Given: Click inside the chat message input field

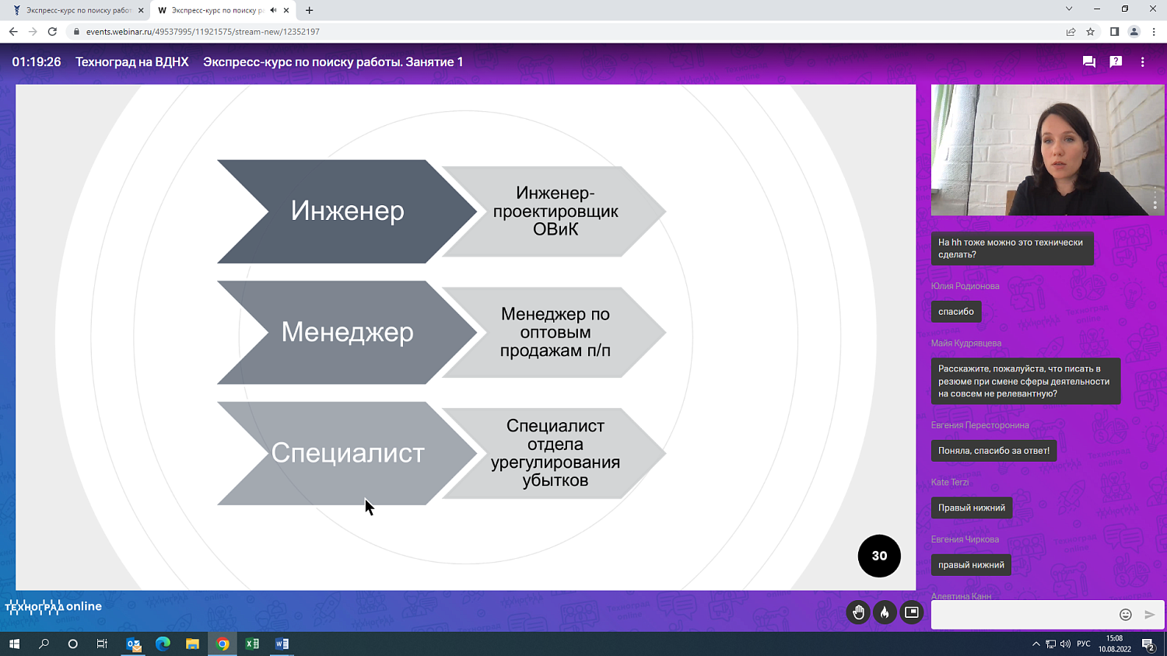Looking at the screenshot, I should click(1019, 614).
